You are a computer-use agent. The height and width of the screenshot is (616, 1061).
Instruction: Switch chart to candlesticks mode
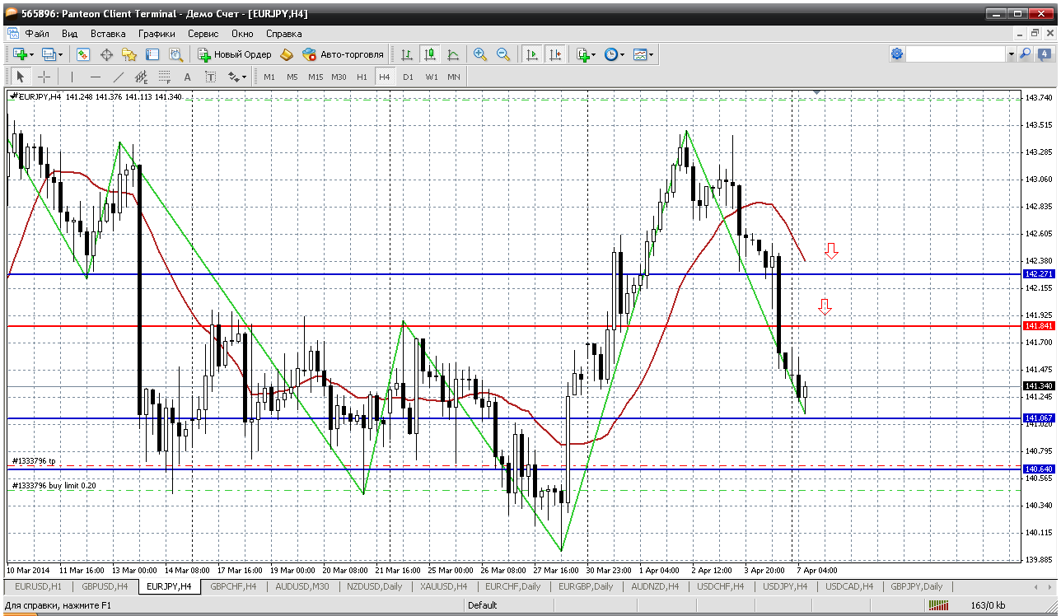429,54
